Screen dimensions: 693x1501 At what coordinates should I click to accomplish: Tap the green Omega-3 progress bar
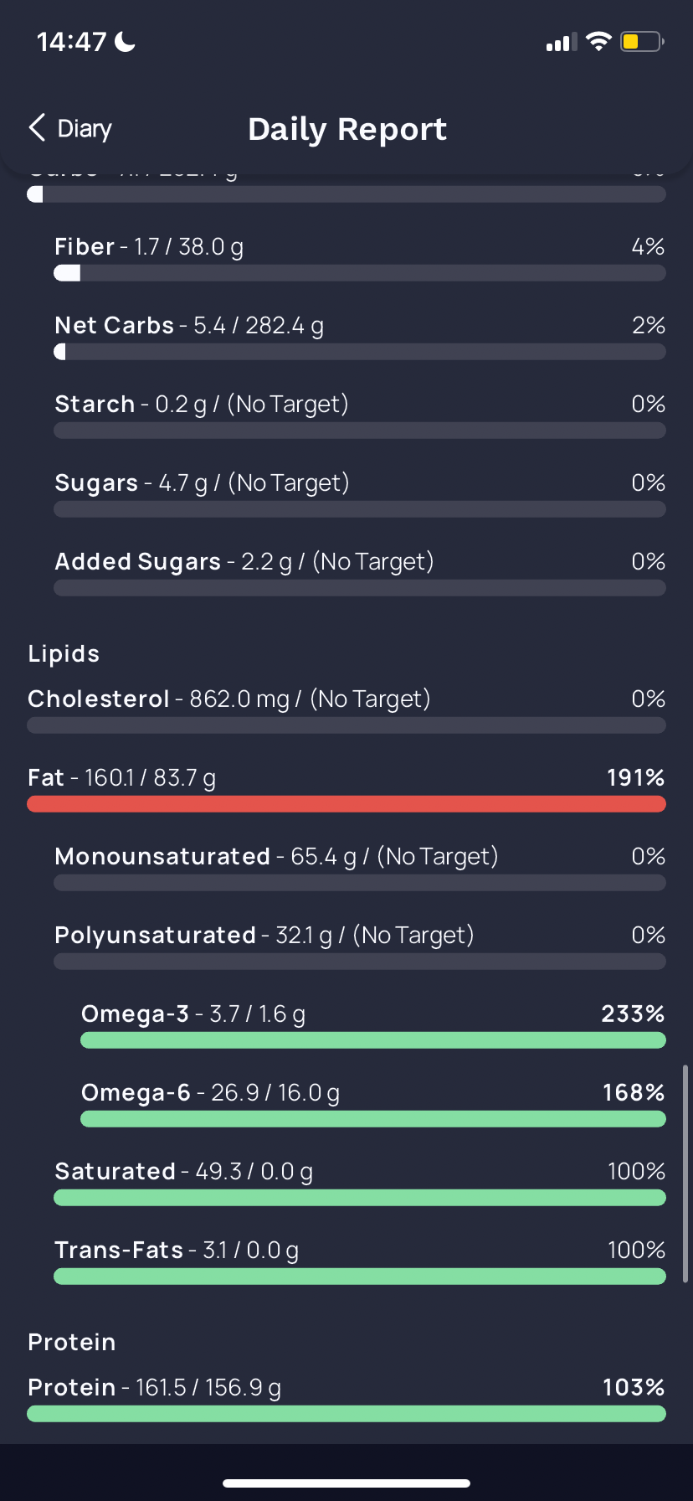[x=373, y=1040]
